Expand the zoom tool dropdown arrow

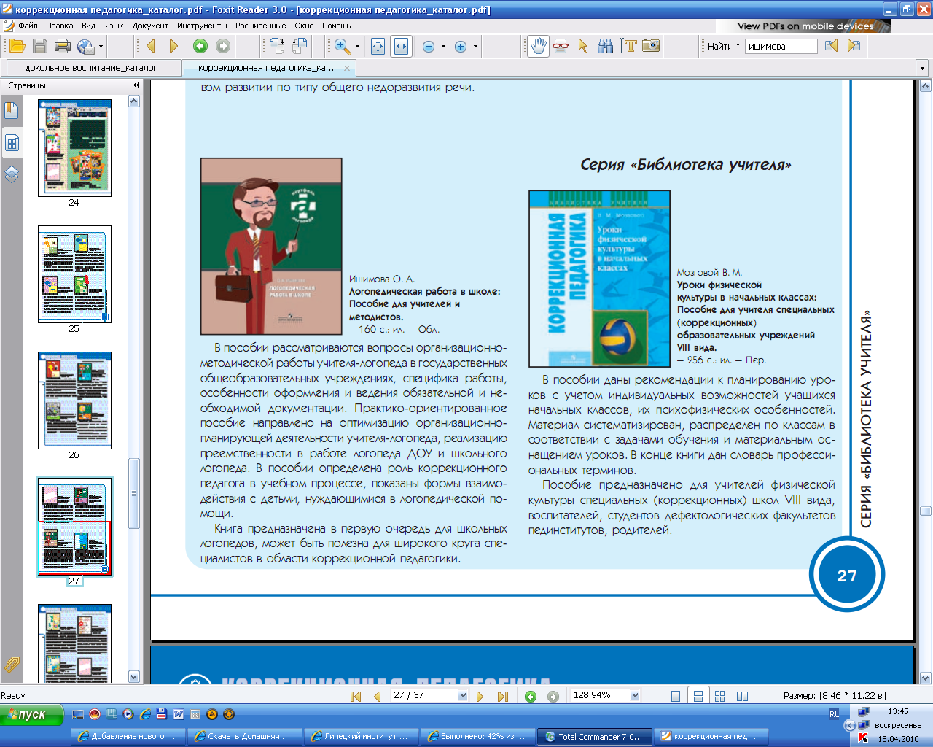357,47
